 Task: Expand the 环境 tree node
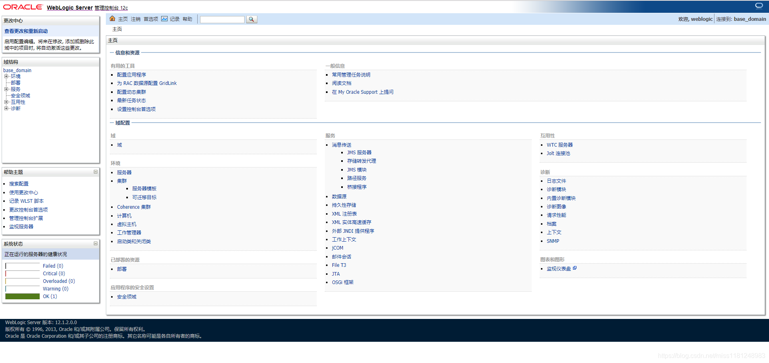pos(6,76)
